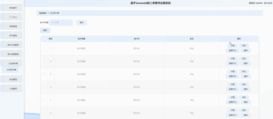The height and width of the screenshot is (119, 273).
Task: Click 修改 for row 帖子标题4
Action: [x=244, y=84]
